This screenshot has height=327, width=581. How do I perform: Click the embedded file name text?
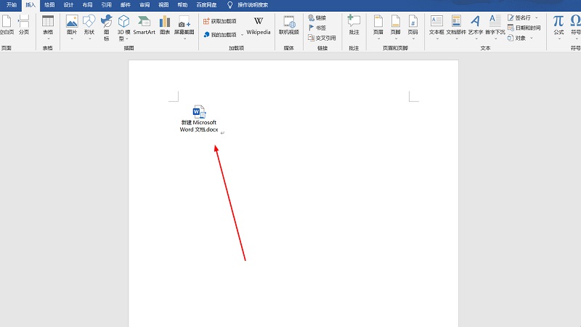(x=199, y=126)
